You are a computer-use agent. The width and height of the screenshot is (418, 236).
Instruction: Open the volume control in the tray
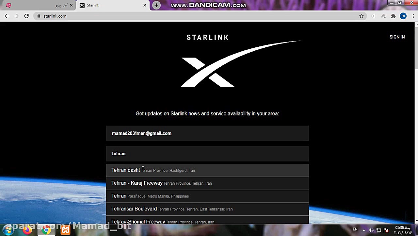coord(371,230)
